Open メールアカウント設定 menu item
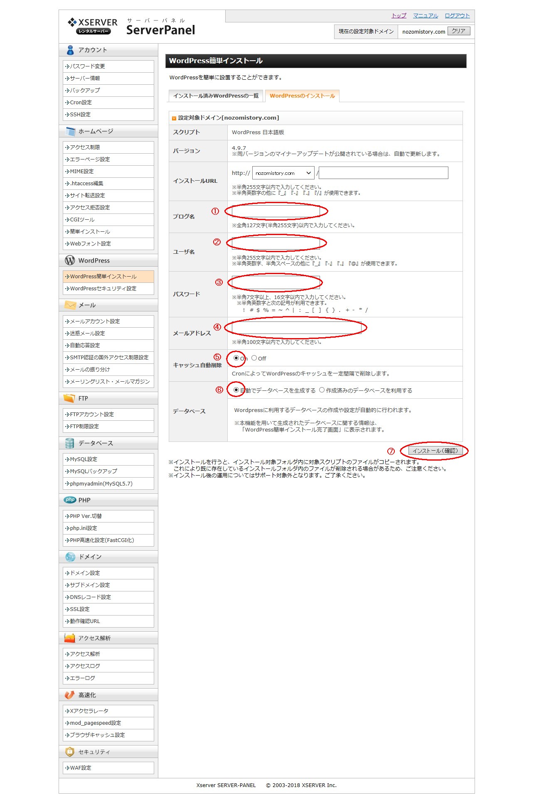 pos(108,321)
